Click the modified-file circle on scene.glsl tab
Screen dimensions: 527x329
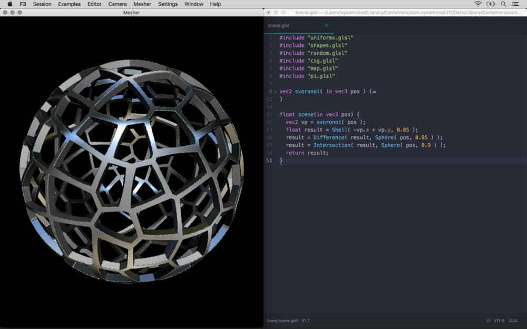point(326,25)
